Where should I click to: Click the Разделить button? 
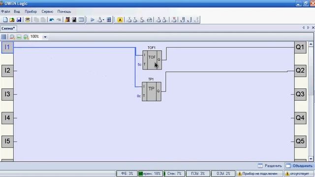[270, 166]
